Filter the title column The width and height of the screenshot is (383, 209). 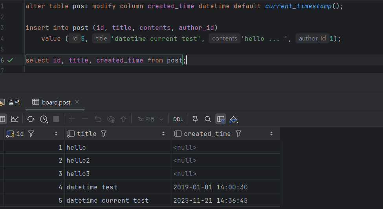(104, 134)
